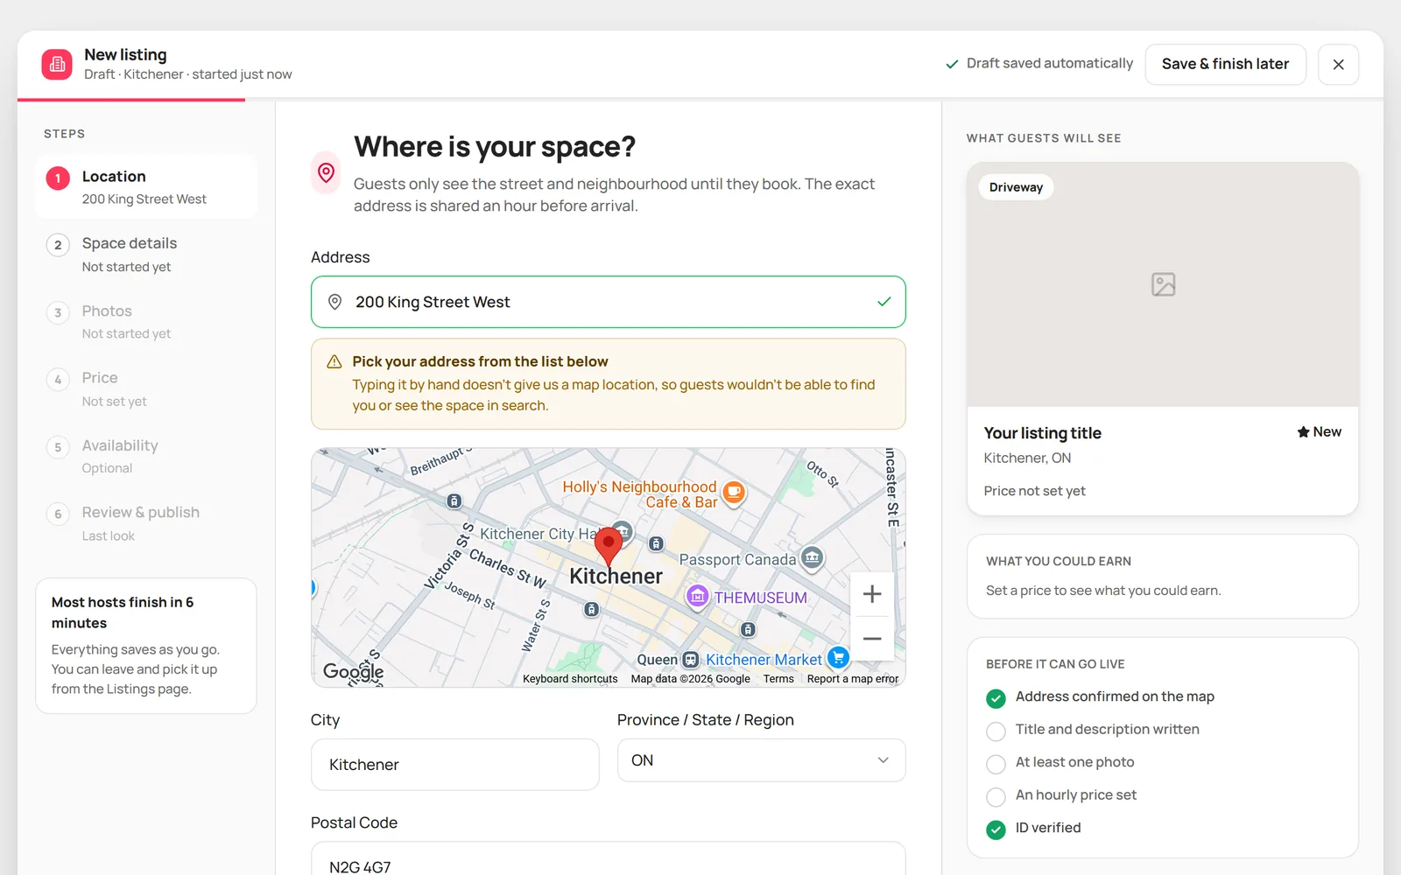This screenshot has height=875, width=1401.
Task: Go to the Review & publish step
Action: [146, 523]
